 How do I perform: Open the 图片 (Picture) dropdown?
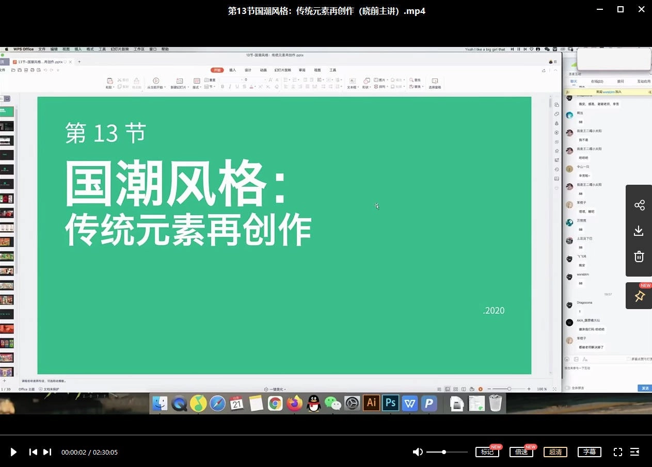380,79
